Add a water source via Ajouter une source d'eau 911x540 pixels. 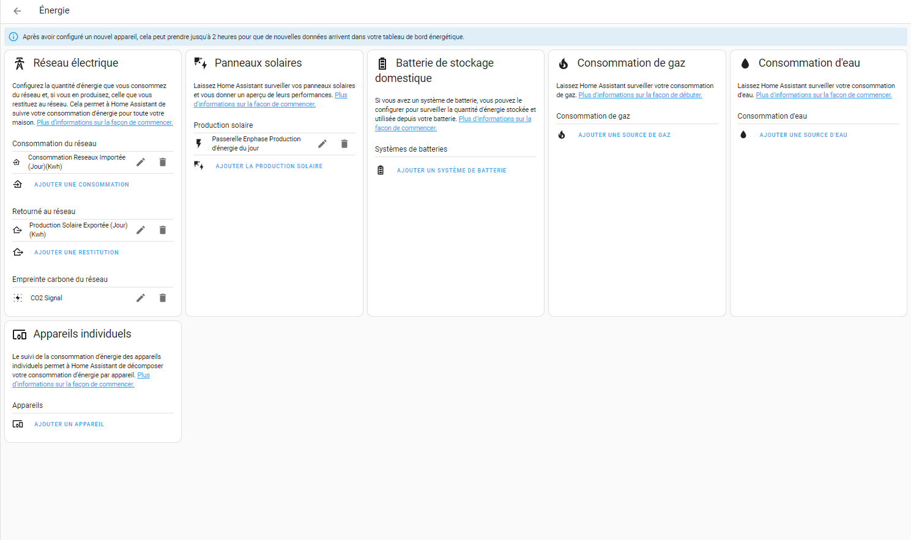[803, 135]
